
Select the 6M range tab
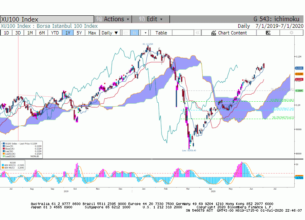pos(42,33)
